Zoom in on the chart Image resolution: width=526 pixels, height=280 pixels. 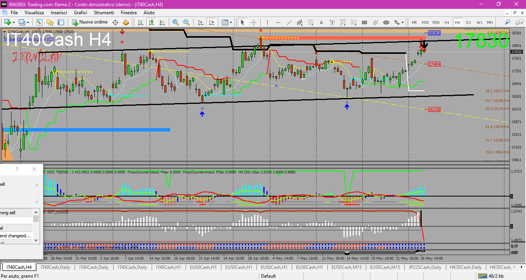coord(176,22)
